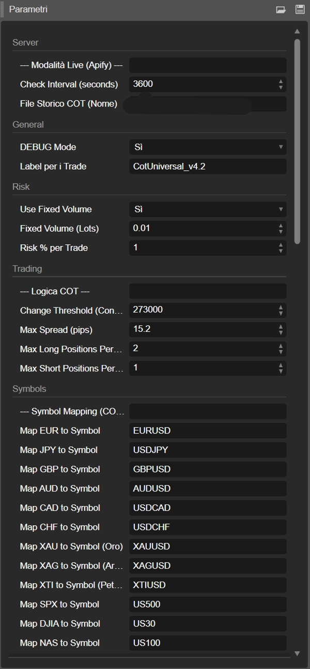This screenshot has width=310, height=669.
Task: Click the US500 value for Map SPX
Action: [x=207, y=604]
